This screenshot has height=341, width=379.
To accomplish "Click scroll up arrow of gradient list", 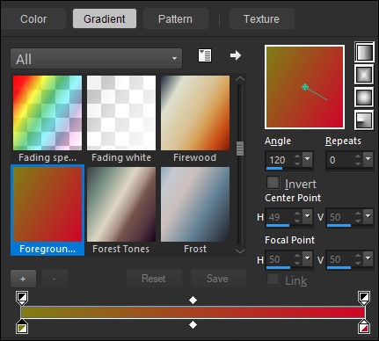I will tap(240, 79).
